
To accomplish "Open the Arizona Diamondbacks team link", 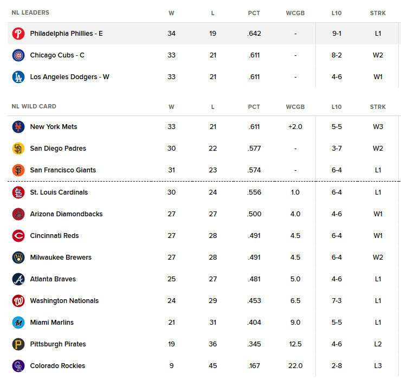I will [x=66, y=214].
